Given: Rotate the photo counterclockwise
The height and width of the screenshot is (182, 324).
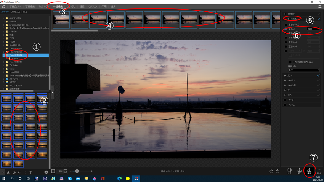Looking at the screenshot, I should click(271, 171).
